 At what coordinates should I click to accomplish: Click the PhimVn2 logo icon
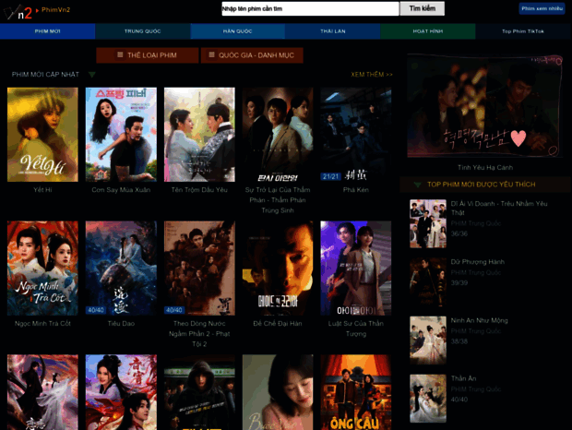(18, 11)
